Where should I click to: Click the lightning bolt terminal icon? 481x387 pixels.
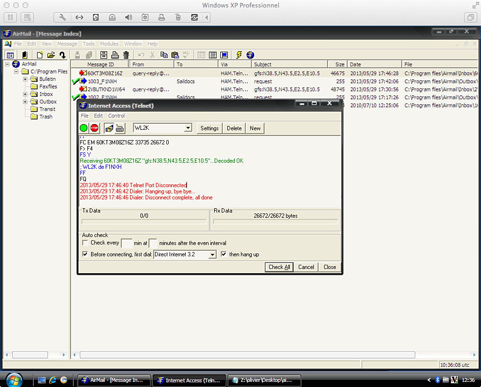coord(239,55)
